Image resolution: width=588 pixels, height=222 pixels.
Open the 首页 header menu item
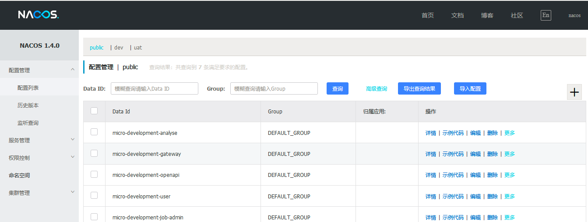point(428,15)
